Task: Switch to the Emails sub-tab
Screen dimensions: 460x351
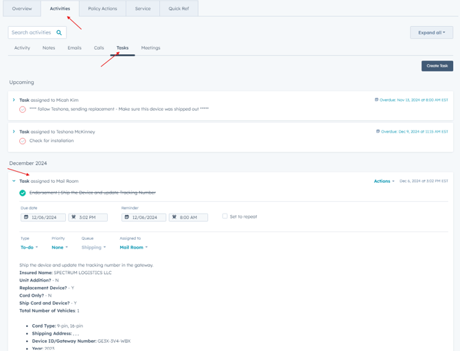Action: (x=74, y=48)
